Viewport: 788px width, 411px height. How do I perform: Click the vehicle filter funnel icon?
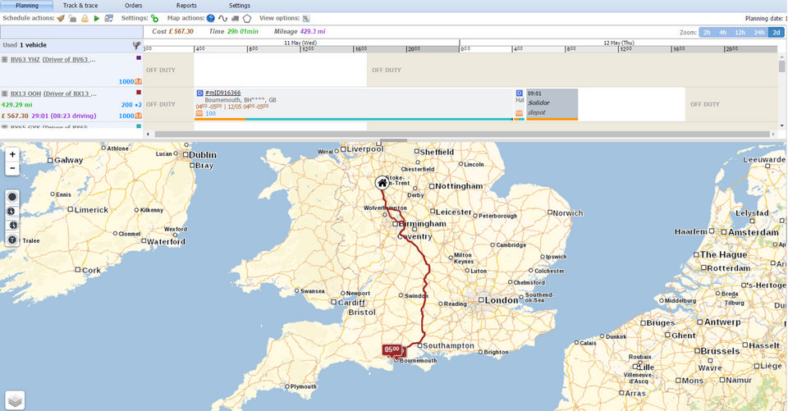pos(136,45)
